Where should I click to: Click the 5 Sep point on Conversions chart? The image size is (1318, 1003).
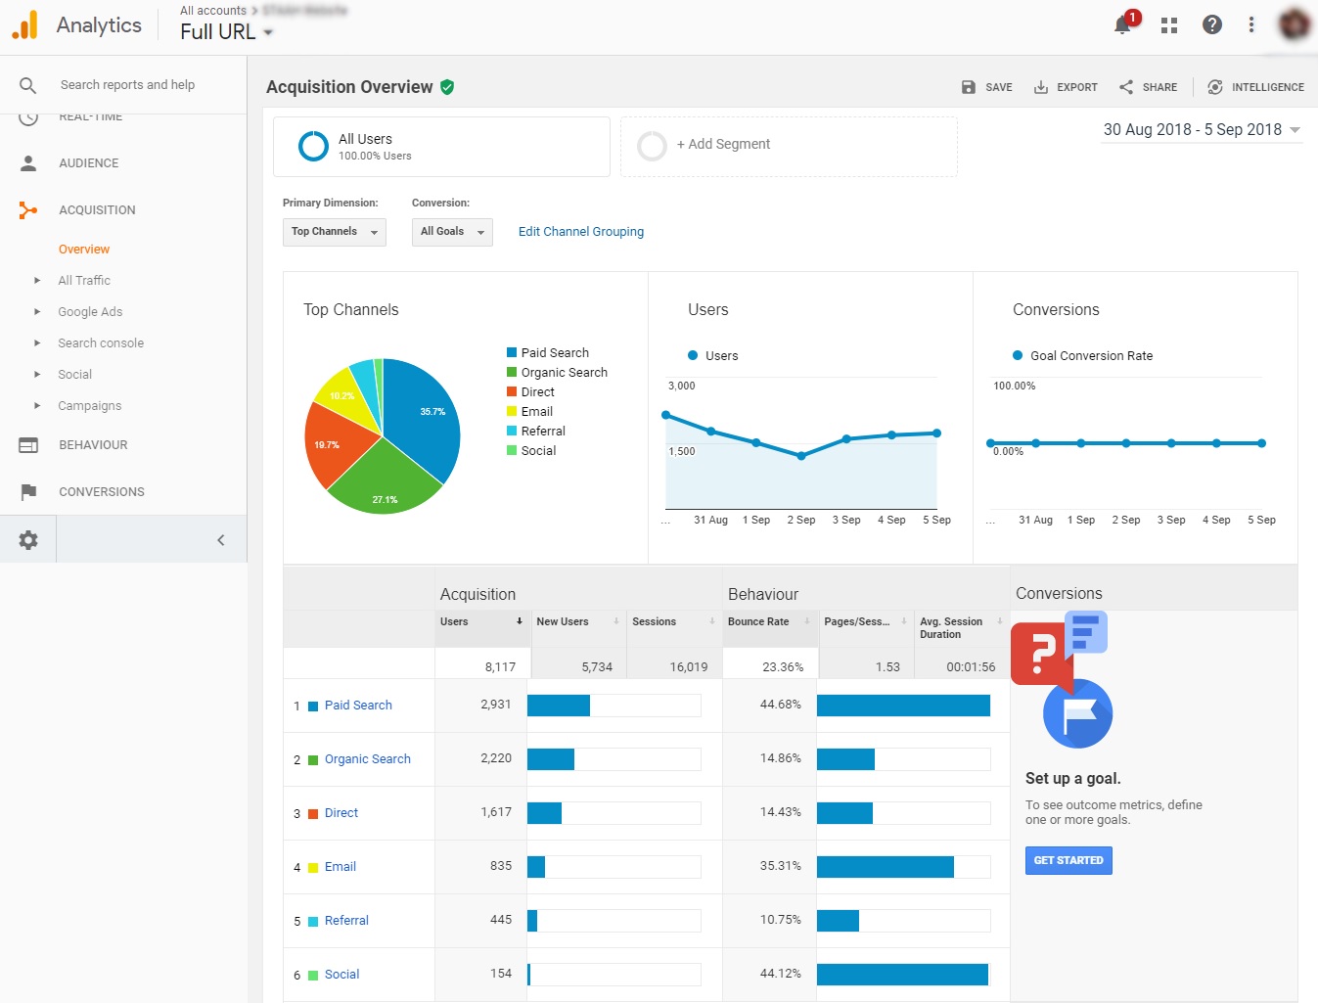coord(1262,443)
